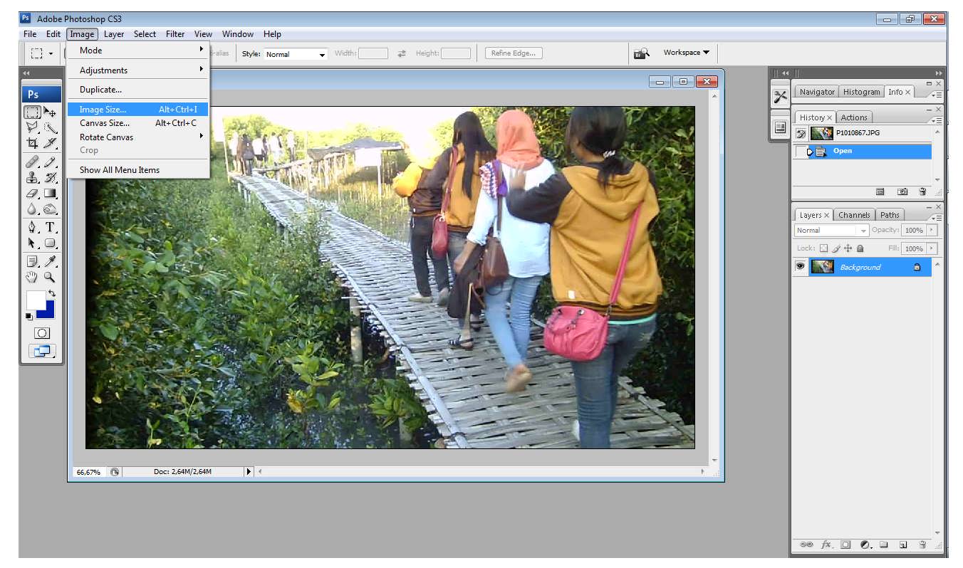Add a layer style (fx)
963x568 pixels.
click(826, 545)
